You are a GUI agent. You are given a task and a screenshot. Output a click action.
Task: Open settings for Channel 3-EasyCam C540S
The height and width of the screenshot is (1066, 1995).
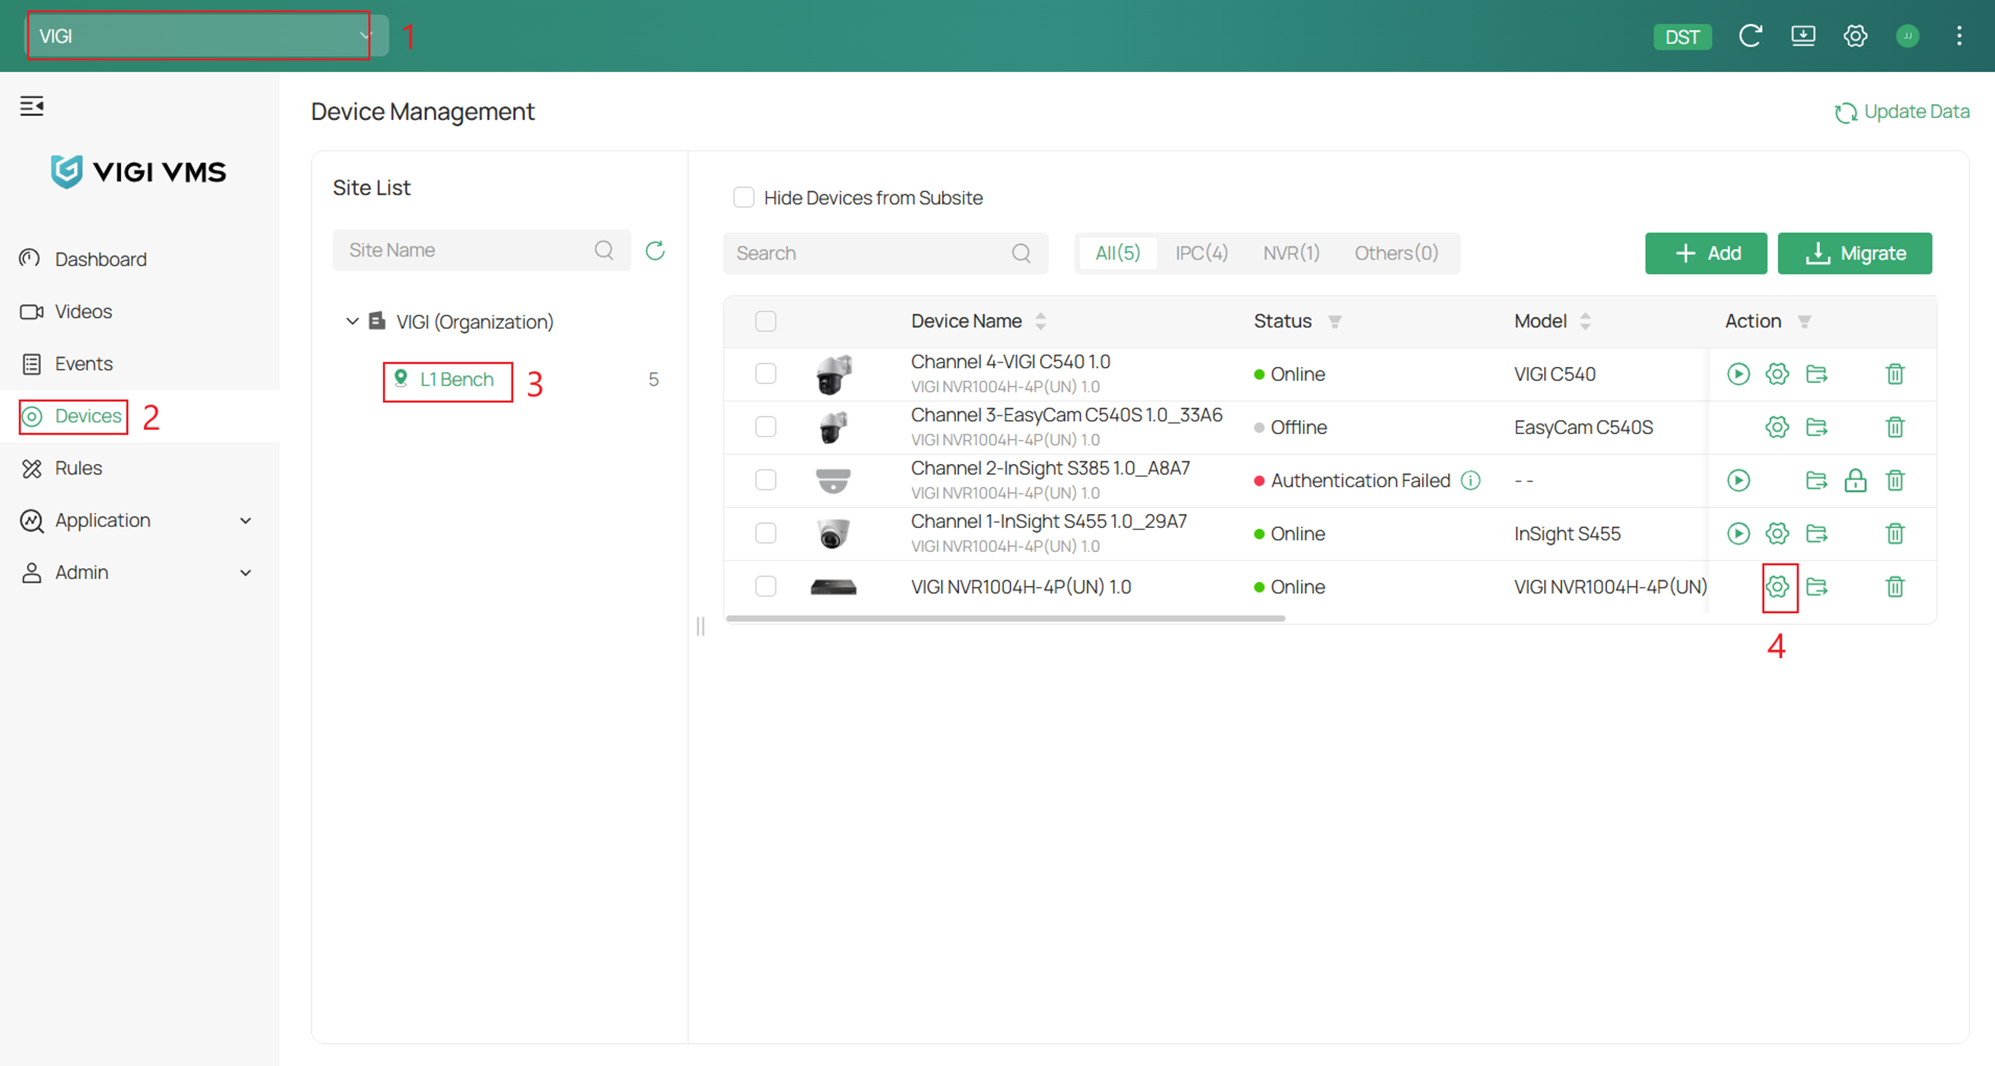pyautogui.click(x=1777, y=427)
